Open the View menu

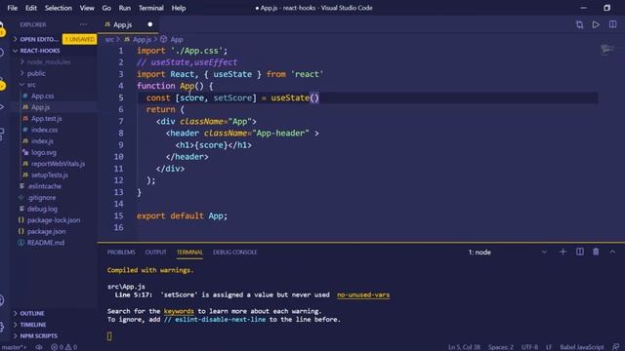(x=87, y=8)
